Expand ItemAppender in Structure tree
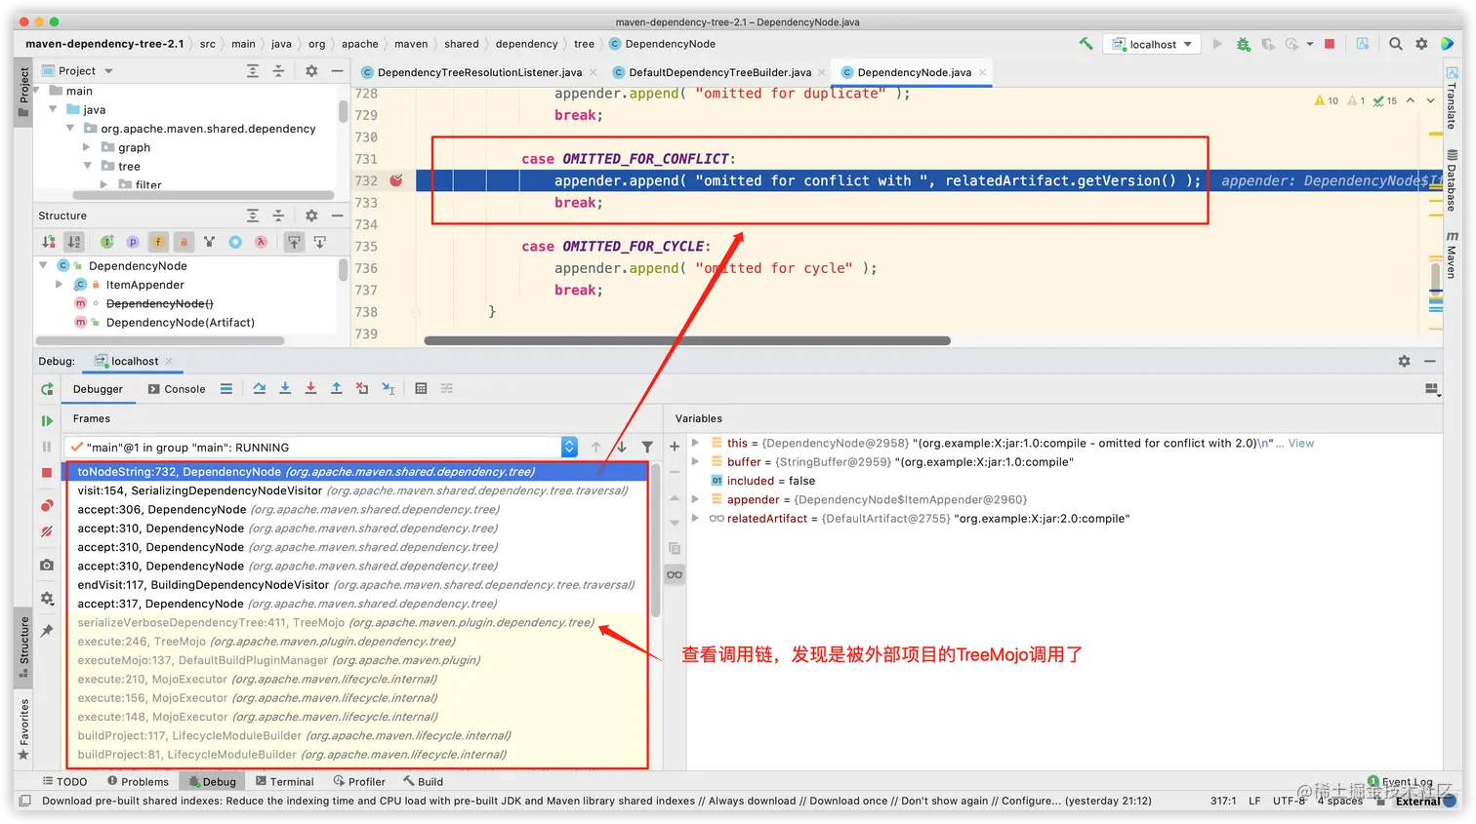Image resolution: width=1476 pixels, height=824 pixels. coord(59,285)
